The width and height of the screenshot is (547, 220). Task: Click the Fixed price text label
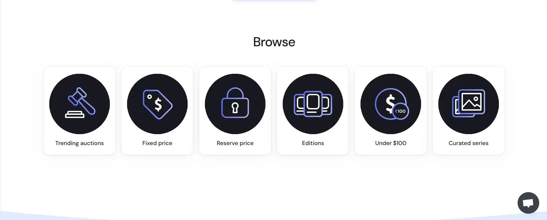pyautogui.click(x=157, y=143)
